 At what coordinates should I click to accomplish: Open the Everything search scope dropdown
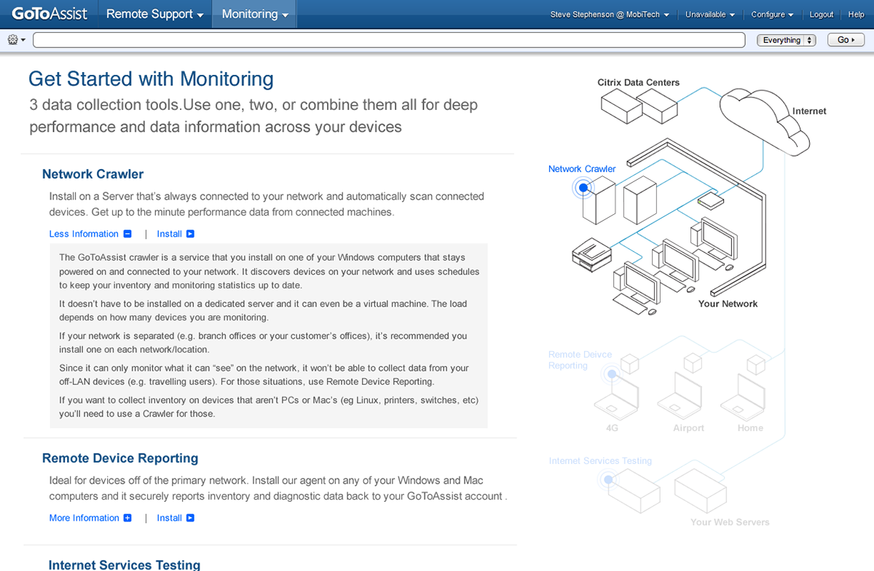(787, 40)
